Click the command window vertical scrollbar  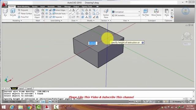(x=194, y=94)
